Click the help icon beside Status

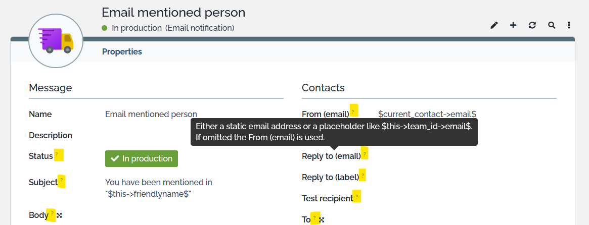pos(59,155)
